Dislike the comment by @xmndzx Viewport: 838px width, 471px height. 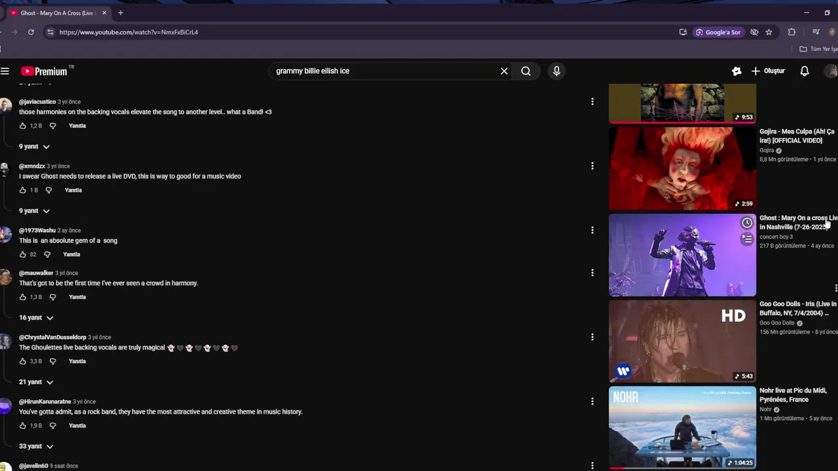[x=49, y=190]
